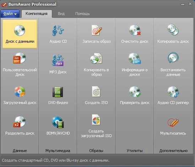Screen dimensions: 195x167
Task: Click Создать загрузочный ISO icon
Action: pyautogui.click(x=96, y=120)
